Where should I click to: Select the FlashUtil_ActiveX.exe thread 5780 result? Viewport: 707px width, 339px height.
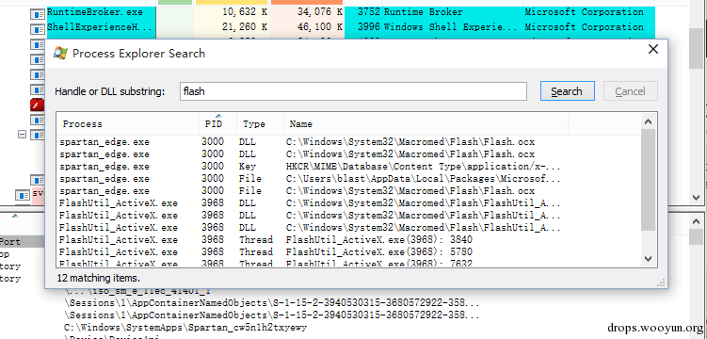click(348, 251)
